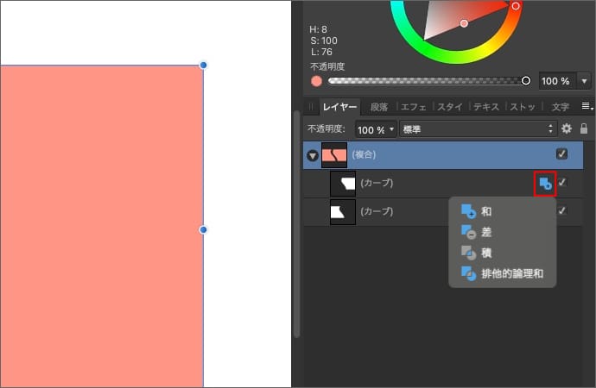Viewport: 596px width, 388px height.
Task: Toggle visibility of the (複合) compound layer
Action: click(562, 154)
